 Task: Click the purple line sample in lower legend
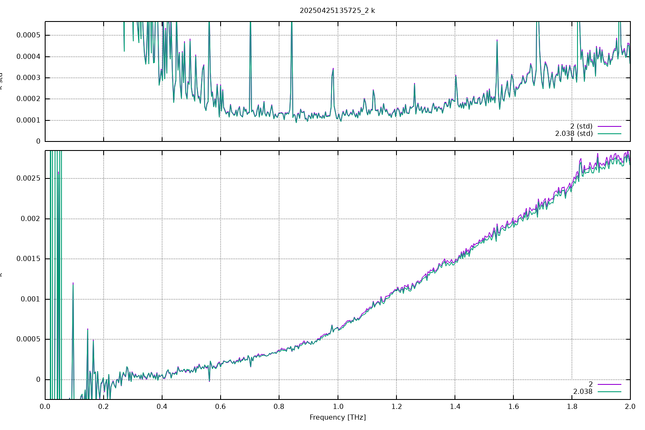[x=609, y=384]
